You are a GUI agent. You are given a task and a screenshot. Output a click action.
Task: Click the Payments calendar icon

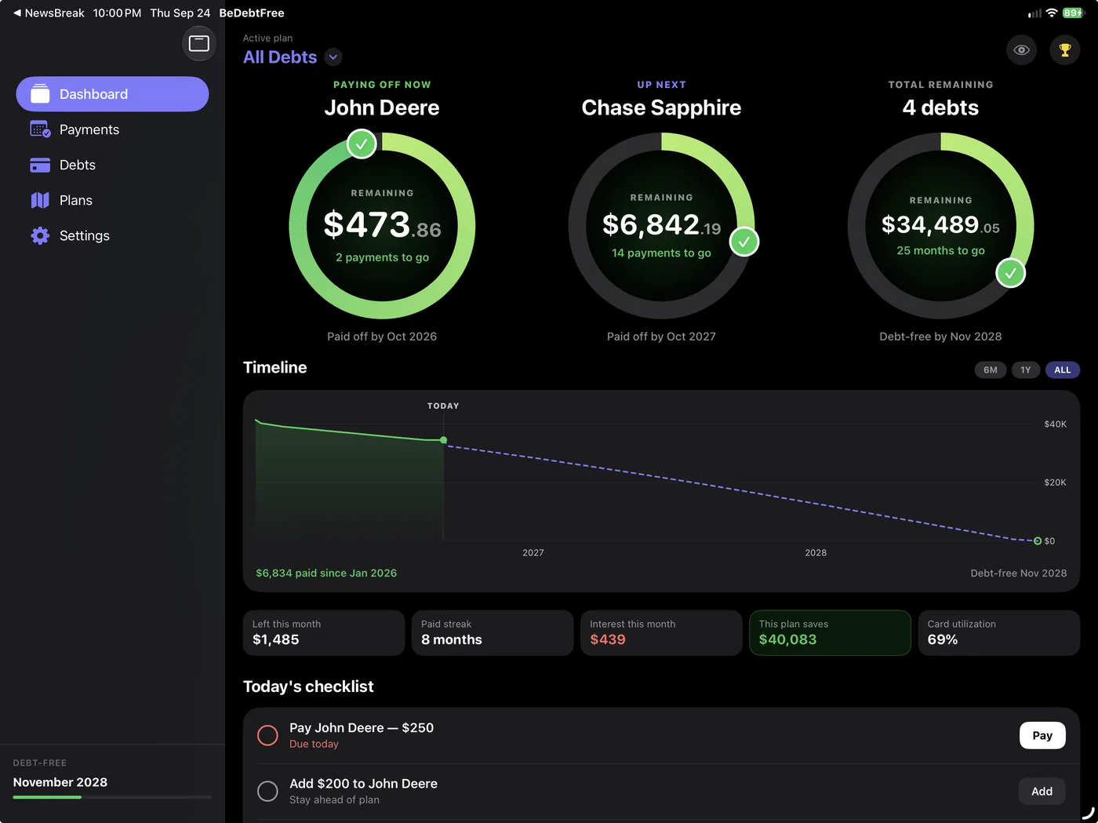click(40, 129)
